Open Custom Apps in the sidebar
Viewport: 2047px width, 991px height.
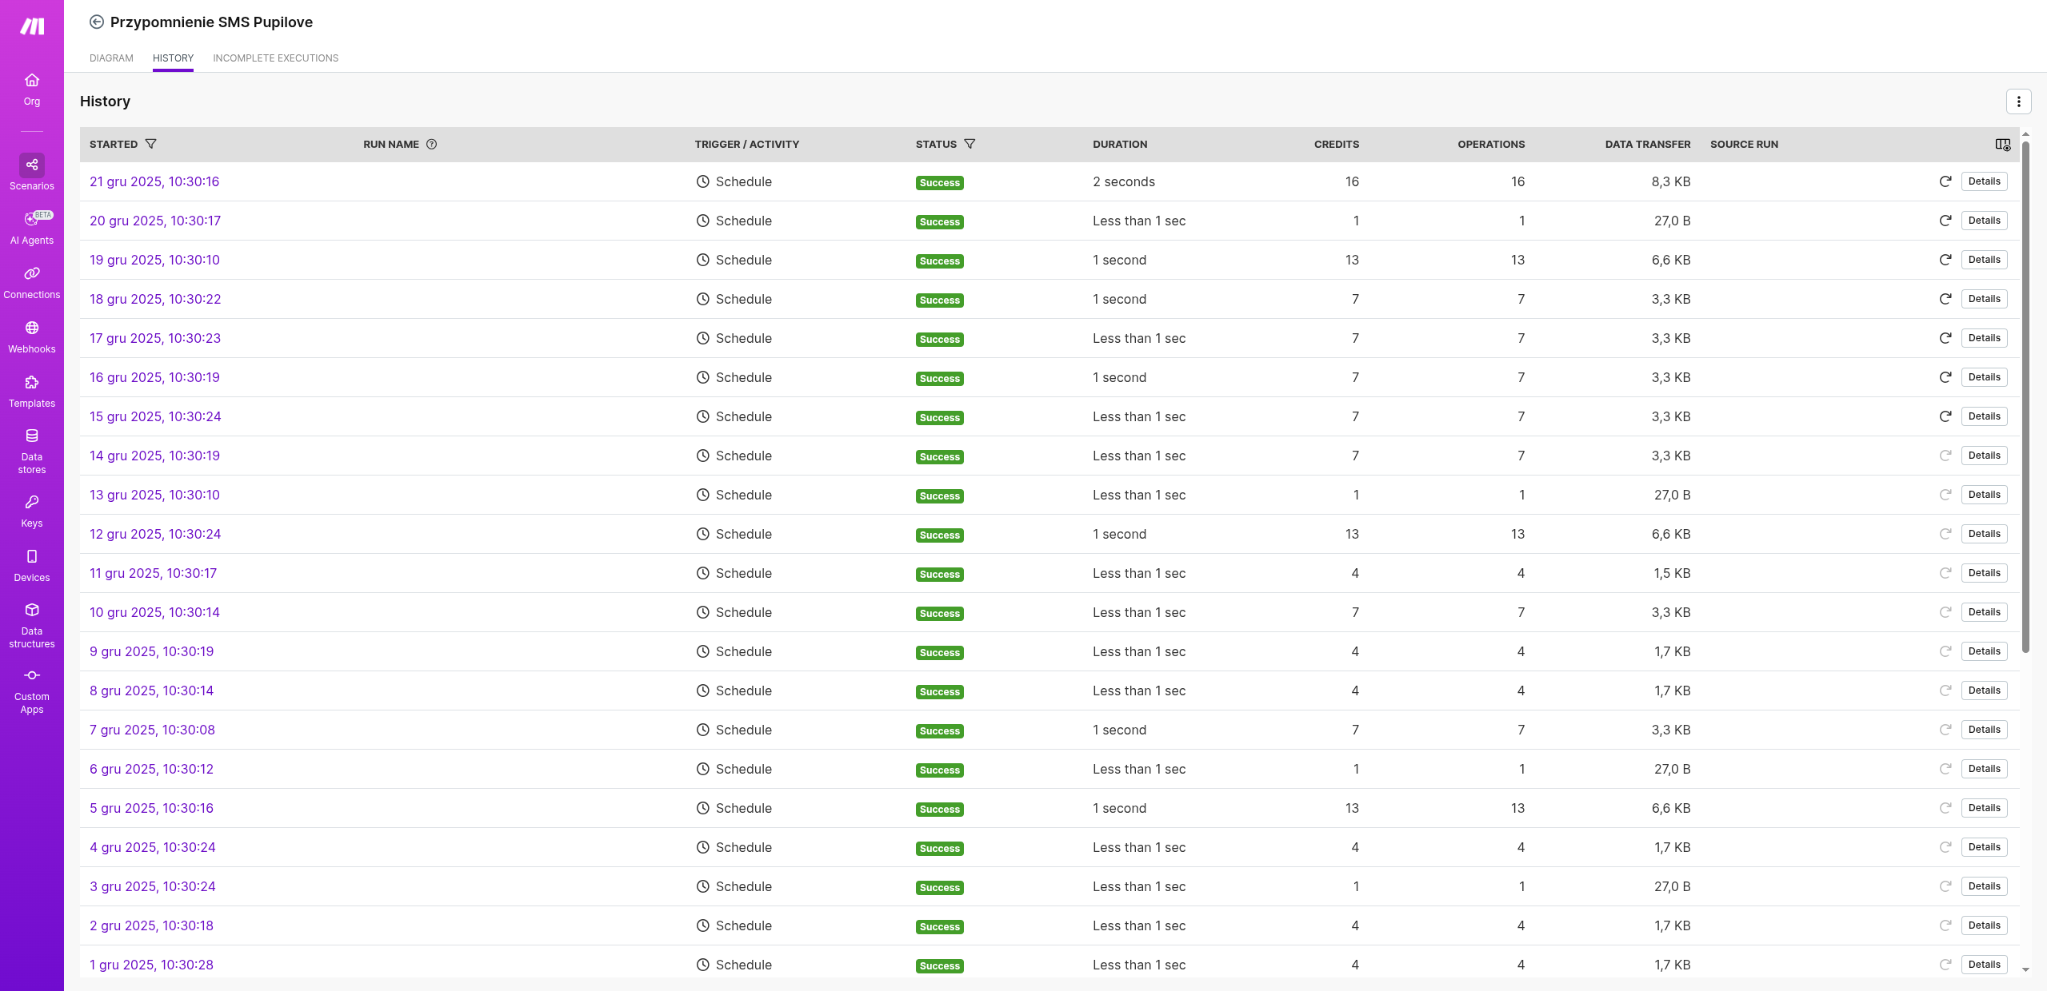click(x=32, y=691)
